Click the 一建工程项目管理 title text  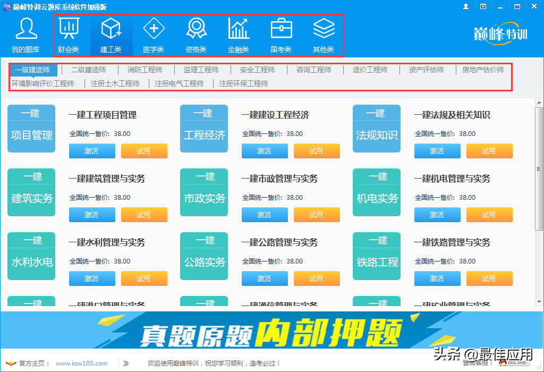(x=103, y=115)
